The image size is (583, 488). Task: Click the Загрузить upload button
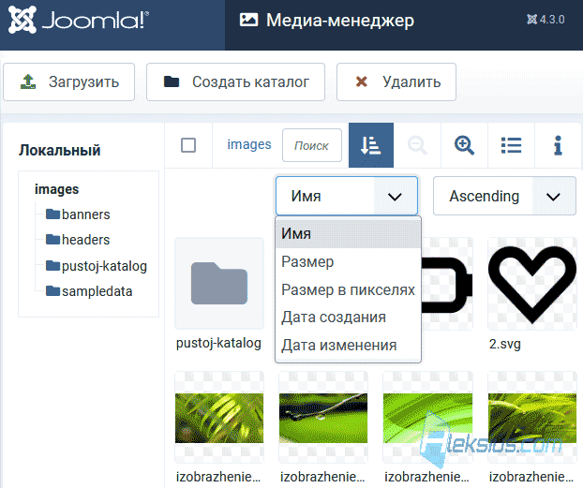tap(68, 81)
